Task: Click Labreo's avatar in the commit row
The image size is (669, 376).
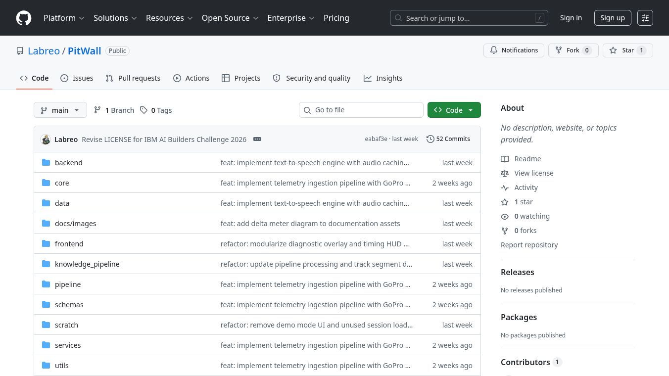Action: (x=46, y=140)
